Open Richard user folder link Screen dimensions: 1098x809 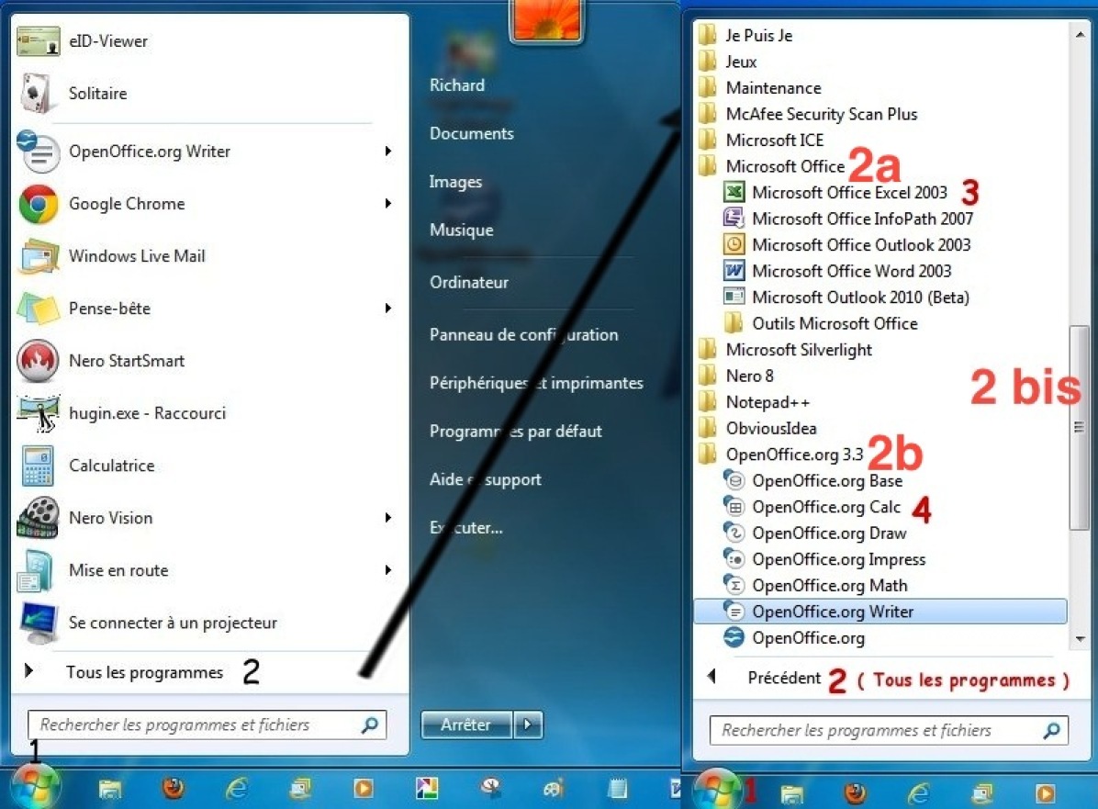[x=456, y=84]
